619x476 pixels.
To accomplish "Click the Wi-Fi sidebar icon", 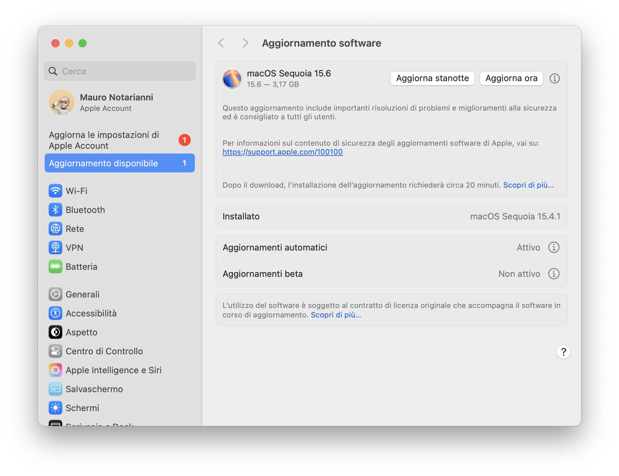I will (55, 191).
